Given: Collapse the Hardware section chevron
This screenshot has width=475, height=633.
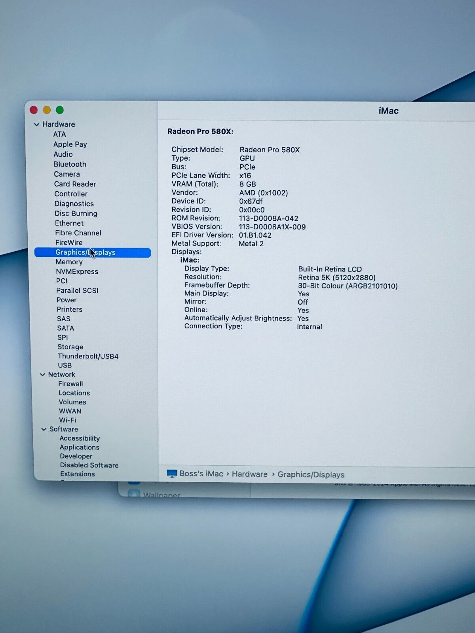Looking at the screenshot, I should [x=37, y=124].
